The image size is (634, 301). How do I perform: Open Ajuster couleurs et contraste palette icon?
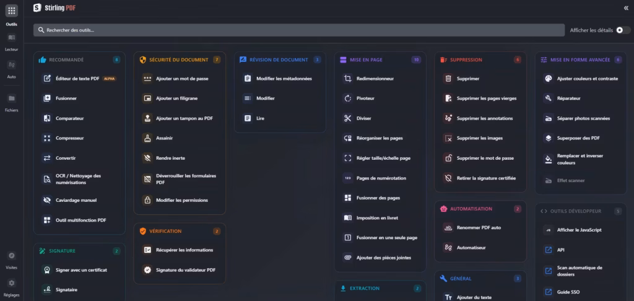[x=548, y=79]
